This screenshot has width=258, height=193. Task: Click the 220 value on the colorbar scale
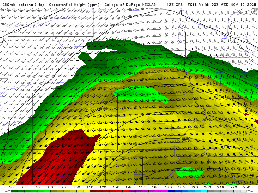tap(234, 187)
